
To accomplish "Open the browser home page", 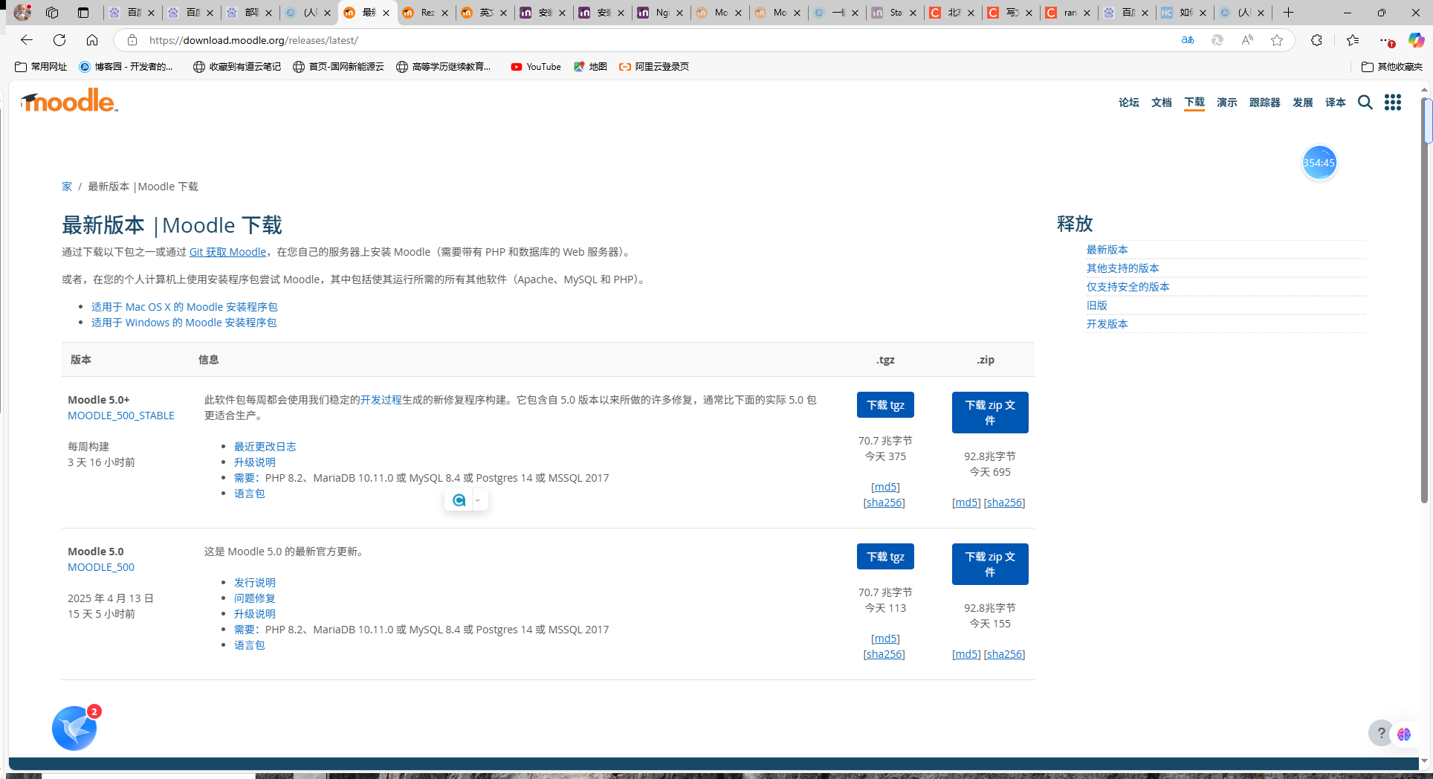I will (92, 40).
